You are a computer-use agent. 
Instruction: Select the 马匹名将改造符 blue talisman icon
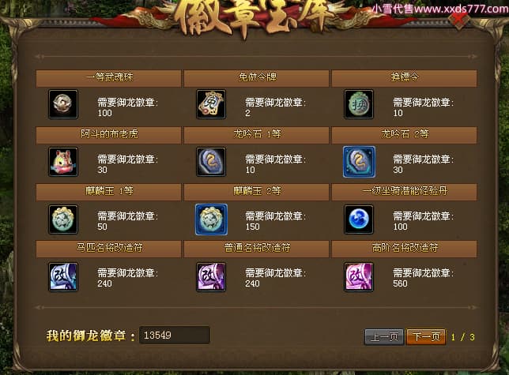[63, 277]
